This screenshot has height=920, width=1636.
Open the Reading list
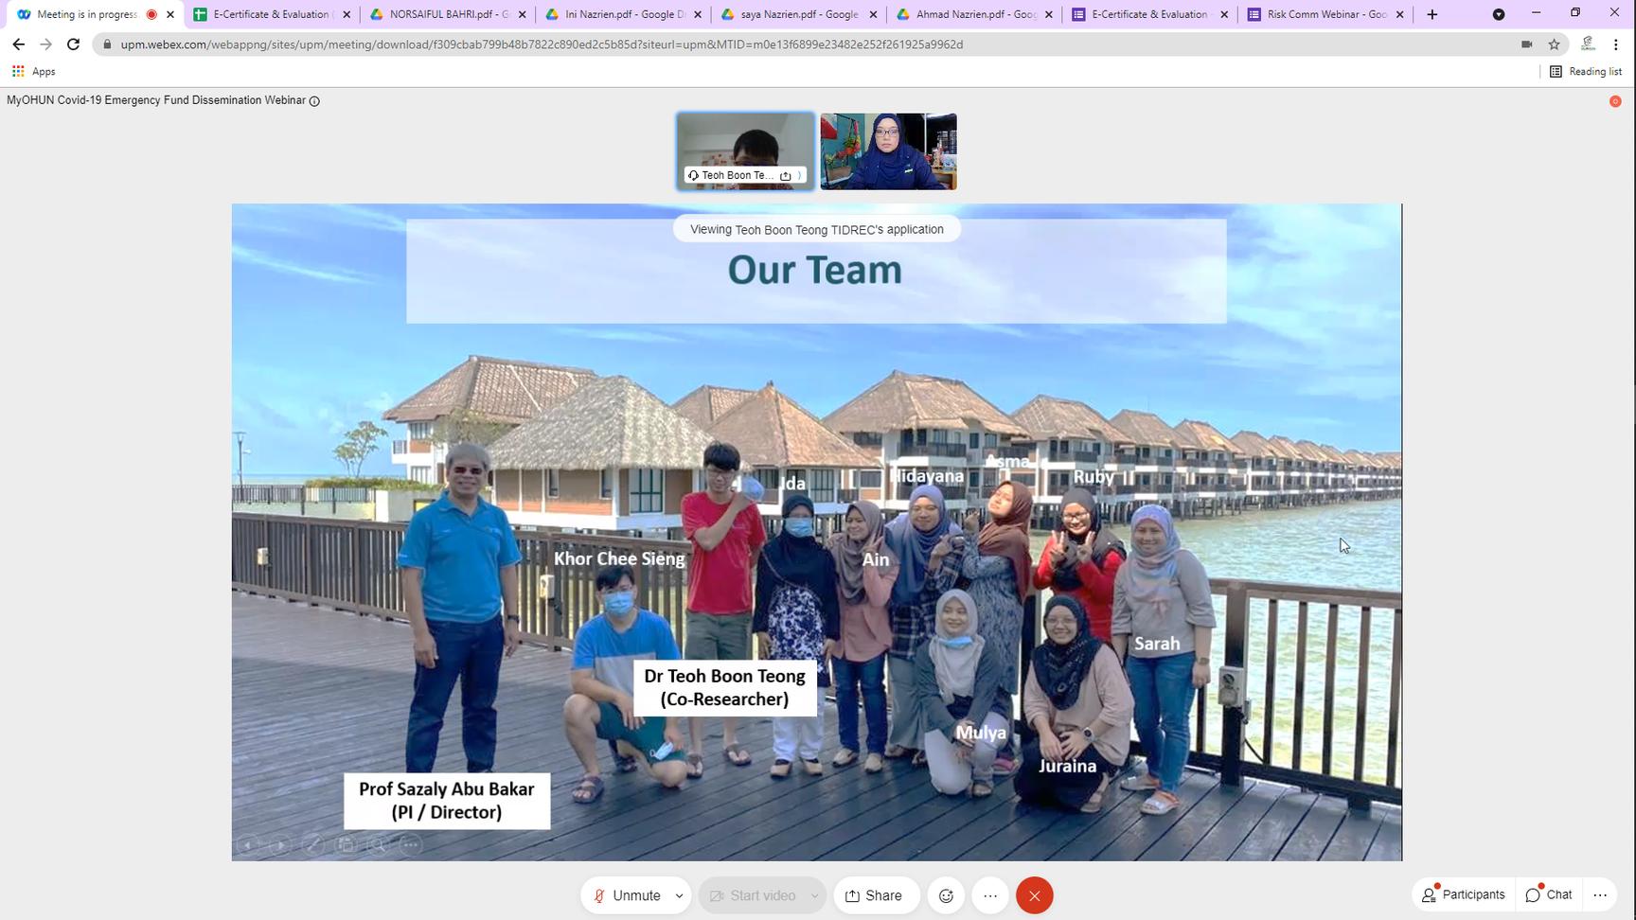coord(1586,72)
